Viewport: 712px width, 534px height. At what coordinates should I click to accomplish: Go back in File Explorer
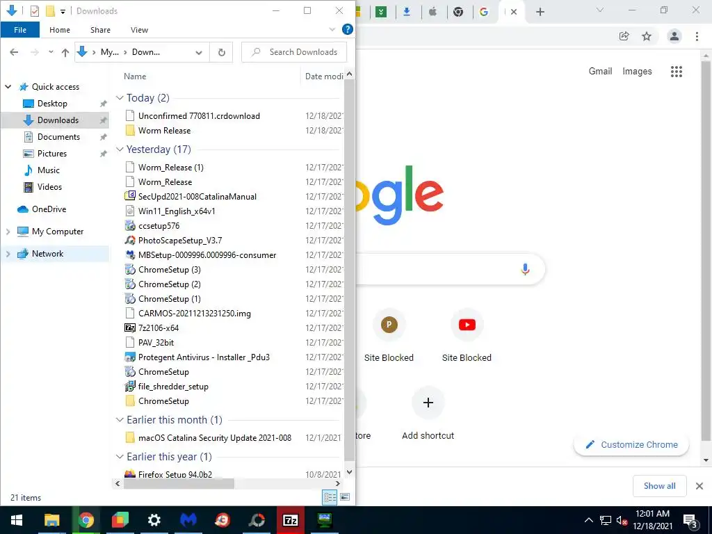pyautogui.click(x=14, y=52)
